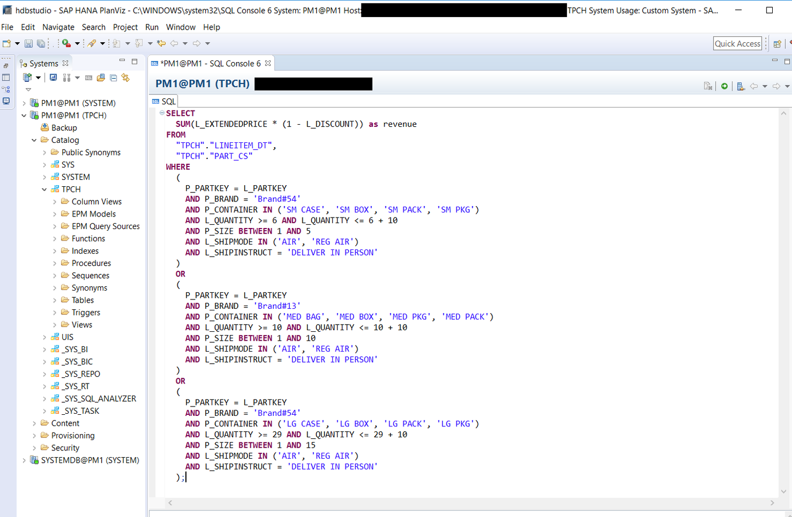Open the File menu
Screen dimensions: 792x517
point(7,27)
